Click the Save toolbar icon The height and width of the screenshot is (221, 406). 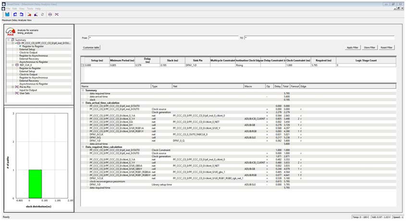pyautogui.click(x=8, y=14)
